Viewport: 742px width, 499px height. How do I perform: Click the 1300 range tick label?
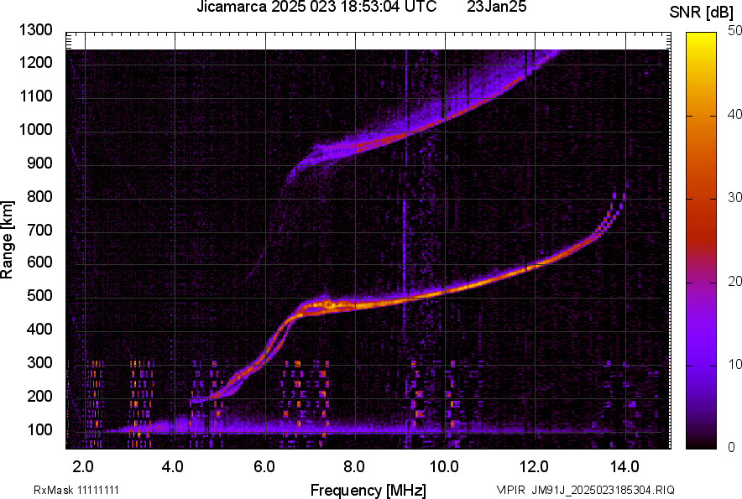click(35, 30)
